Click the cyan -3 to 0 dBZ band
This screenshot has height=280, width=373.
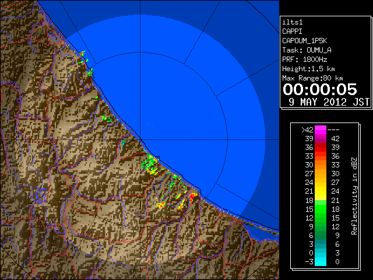click(321, 262)
